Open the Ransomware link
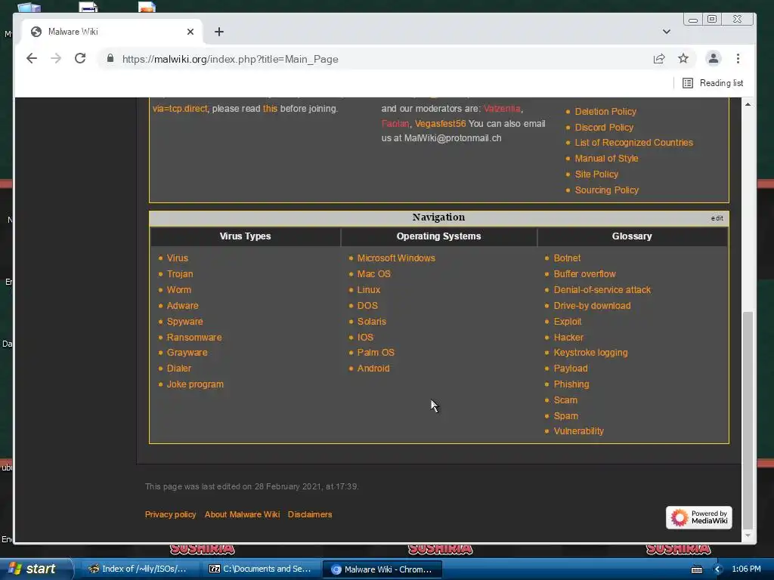This screenshot has width=774, height=580. coord(194,338)
